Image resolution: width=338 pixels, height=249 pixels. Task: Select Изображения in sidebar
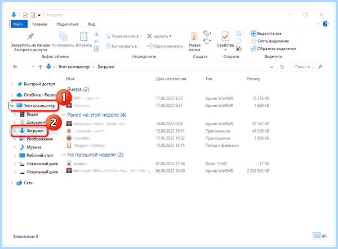click(x=39, y=139)
